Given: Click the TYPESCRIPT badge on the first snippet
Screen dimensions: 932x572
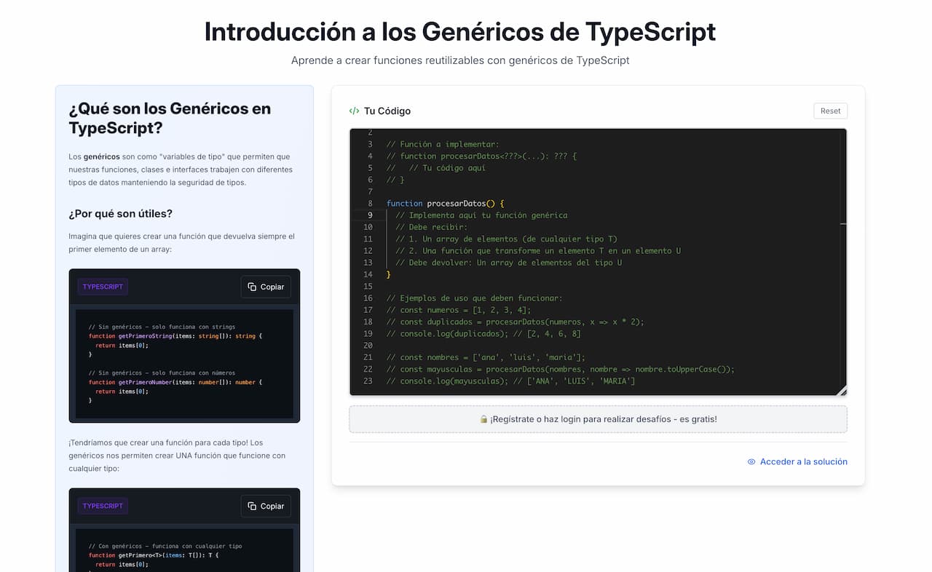Looking at the screenshot, I should (103, 287).
